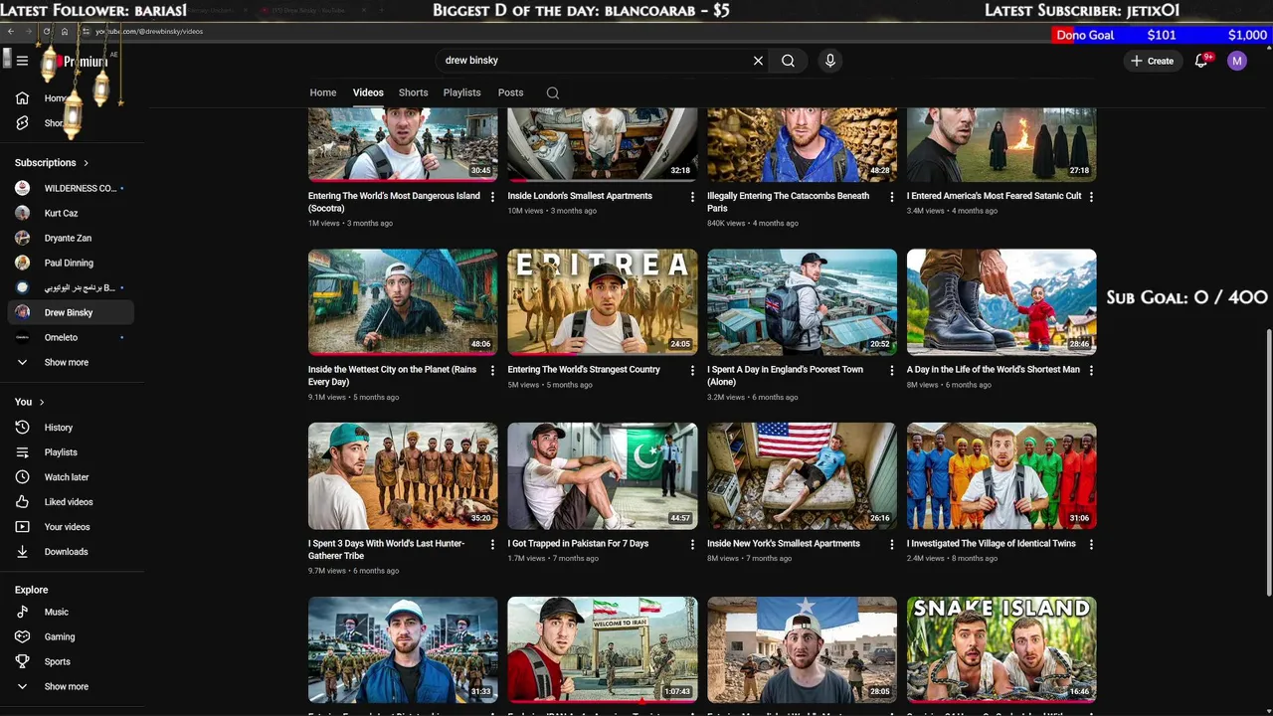Open options for Identical Twins village video

pos(1091,545)
